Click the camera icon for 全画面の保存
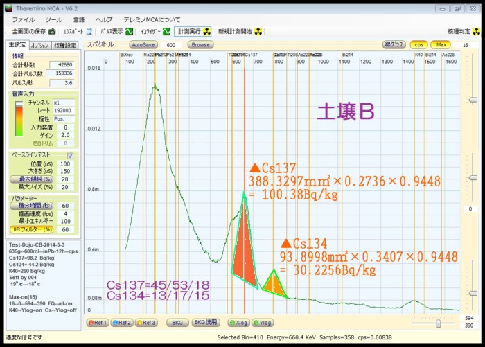Image resolution: width=485 pixels, height=347 pixels. pyautogui.click(x=52, y=32)
